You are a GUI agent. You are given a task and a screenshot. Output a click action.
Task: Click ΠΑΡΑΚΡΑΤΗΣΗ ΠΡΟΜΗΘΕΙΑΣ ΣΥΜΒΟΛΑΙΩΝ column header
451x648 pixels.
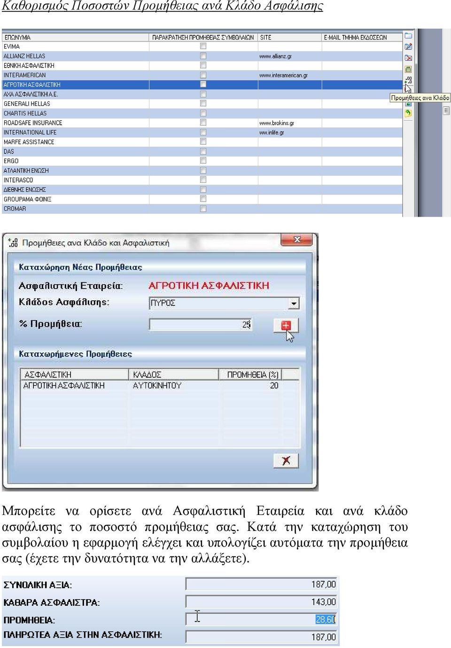click(203, 37)
